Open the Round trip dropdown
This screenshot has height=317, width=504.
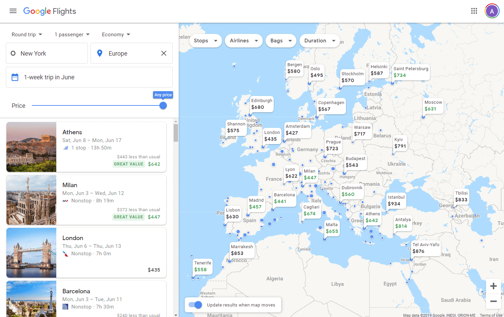[26, 34]
